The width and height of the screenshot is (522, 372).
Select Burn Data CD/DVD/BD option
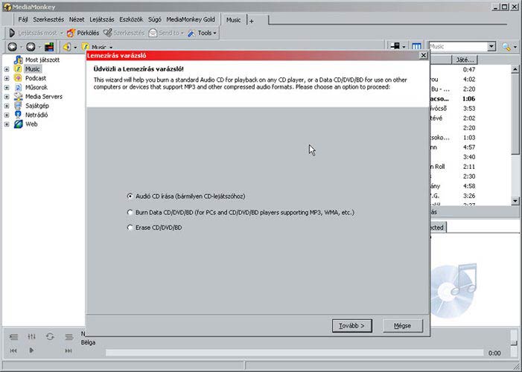coord(130,212)
